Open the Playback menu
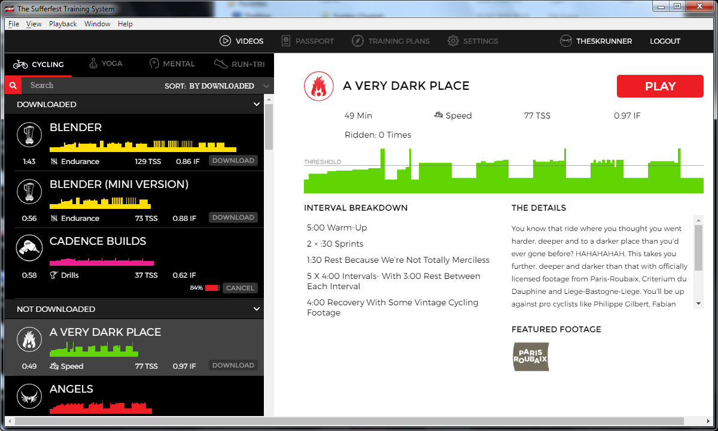Screen dimensions: 718x431 tap(63, 24)
